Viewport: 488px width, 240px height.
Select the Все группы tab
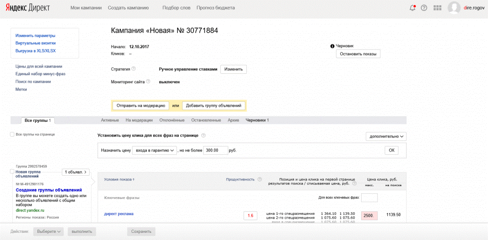pos(38,120)
